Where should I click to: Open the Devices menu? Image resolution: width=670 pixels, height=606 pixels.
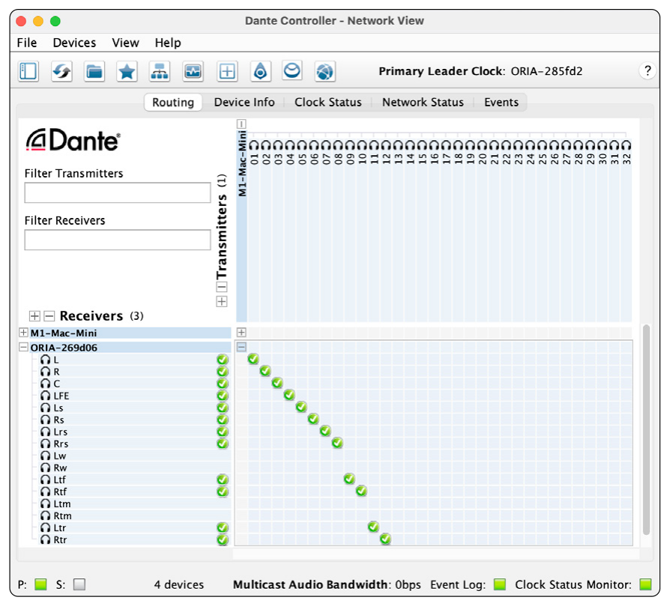click(74, 43)
